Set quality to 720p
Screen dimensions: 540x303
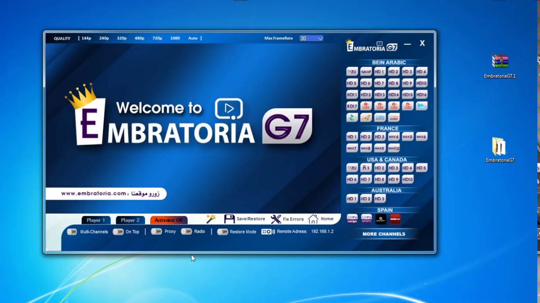coord(157,38)
